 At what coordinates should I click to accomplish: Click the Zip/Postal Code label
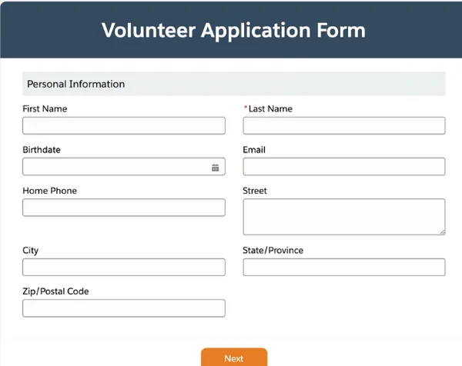(56, 291)
